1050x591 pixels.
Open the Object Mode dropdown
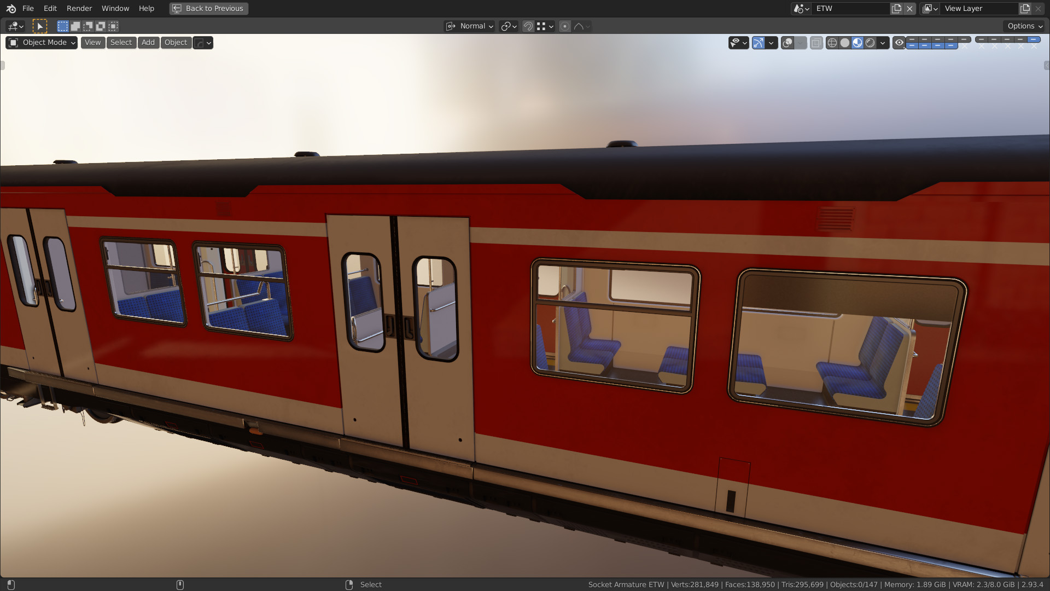click(x=42, y=43)
